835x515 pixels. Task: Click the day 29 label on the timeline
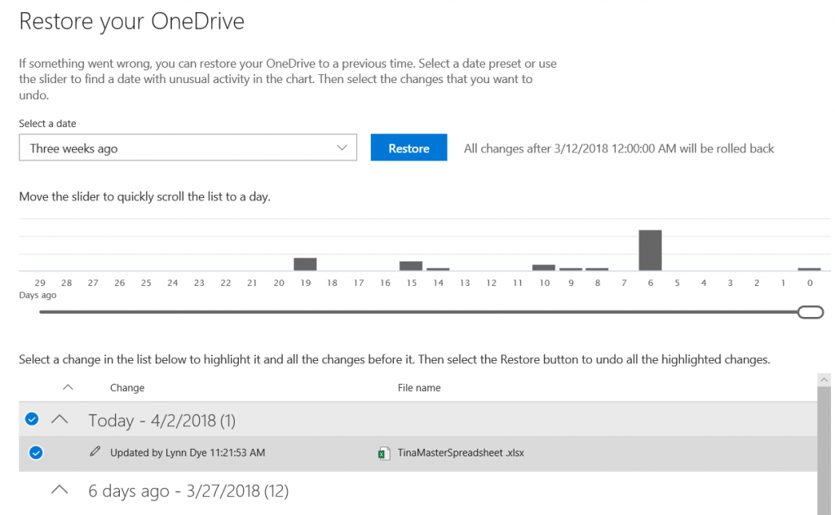[39, 281]
